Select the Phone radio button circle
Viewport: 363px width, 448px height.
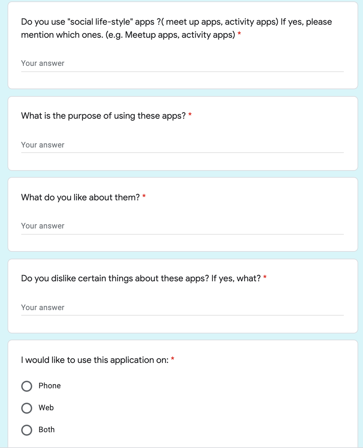[27, 386]
